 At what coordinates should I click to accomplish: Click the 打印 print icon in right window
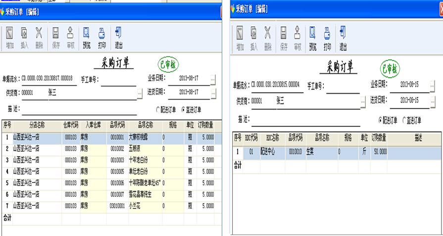[x=327, y=38]
